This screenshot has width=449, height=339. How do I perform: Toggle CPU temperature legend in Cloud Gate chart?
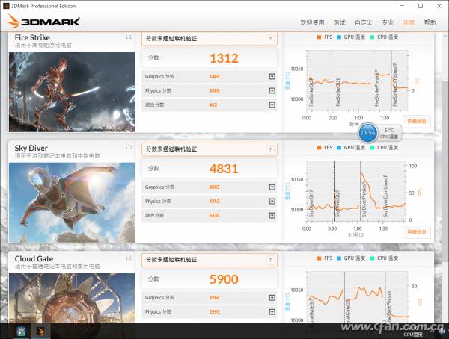click(385, 258)
